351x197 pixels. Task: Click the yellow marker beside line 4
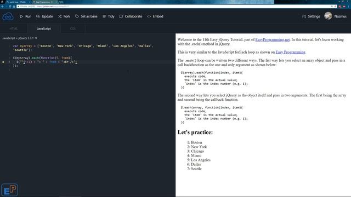pos(3,62)
